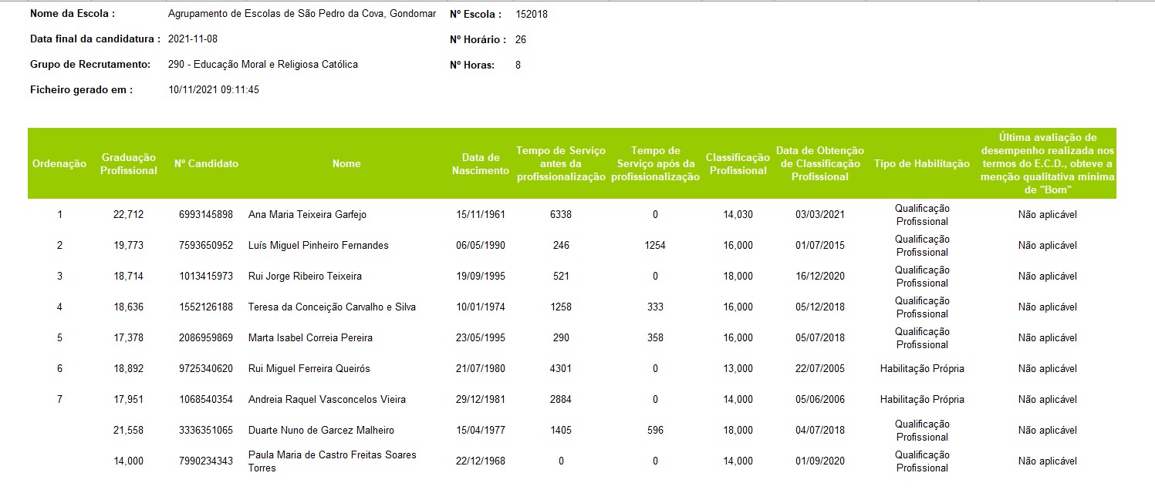Click the school name Agrupamento de Escolas text
Screen dimensions: 1155x493
point(301,14)
